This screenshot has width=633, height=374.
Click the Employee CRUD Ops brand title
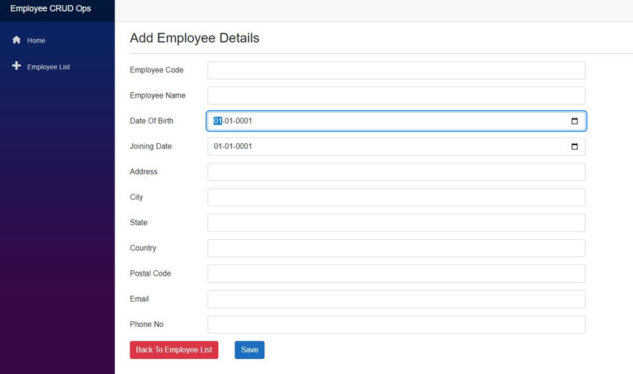(x=51, y=8)
